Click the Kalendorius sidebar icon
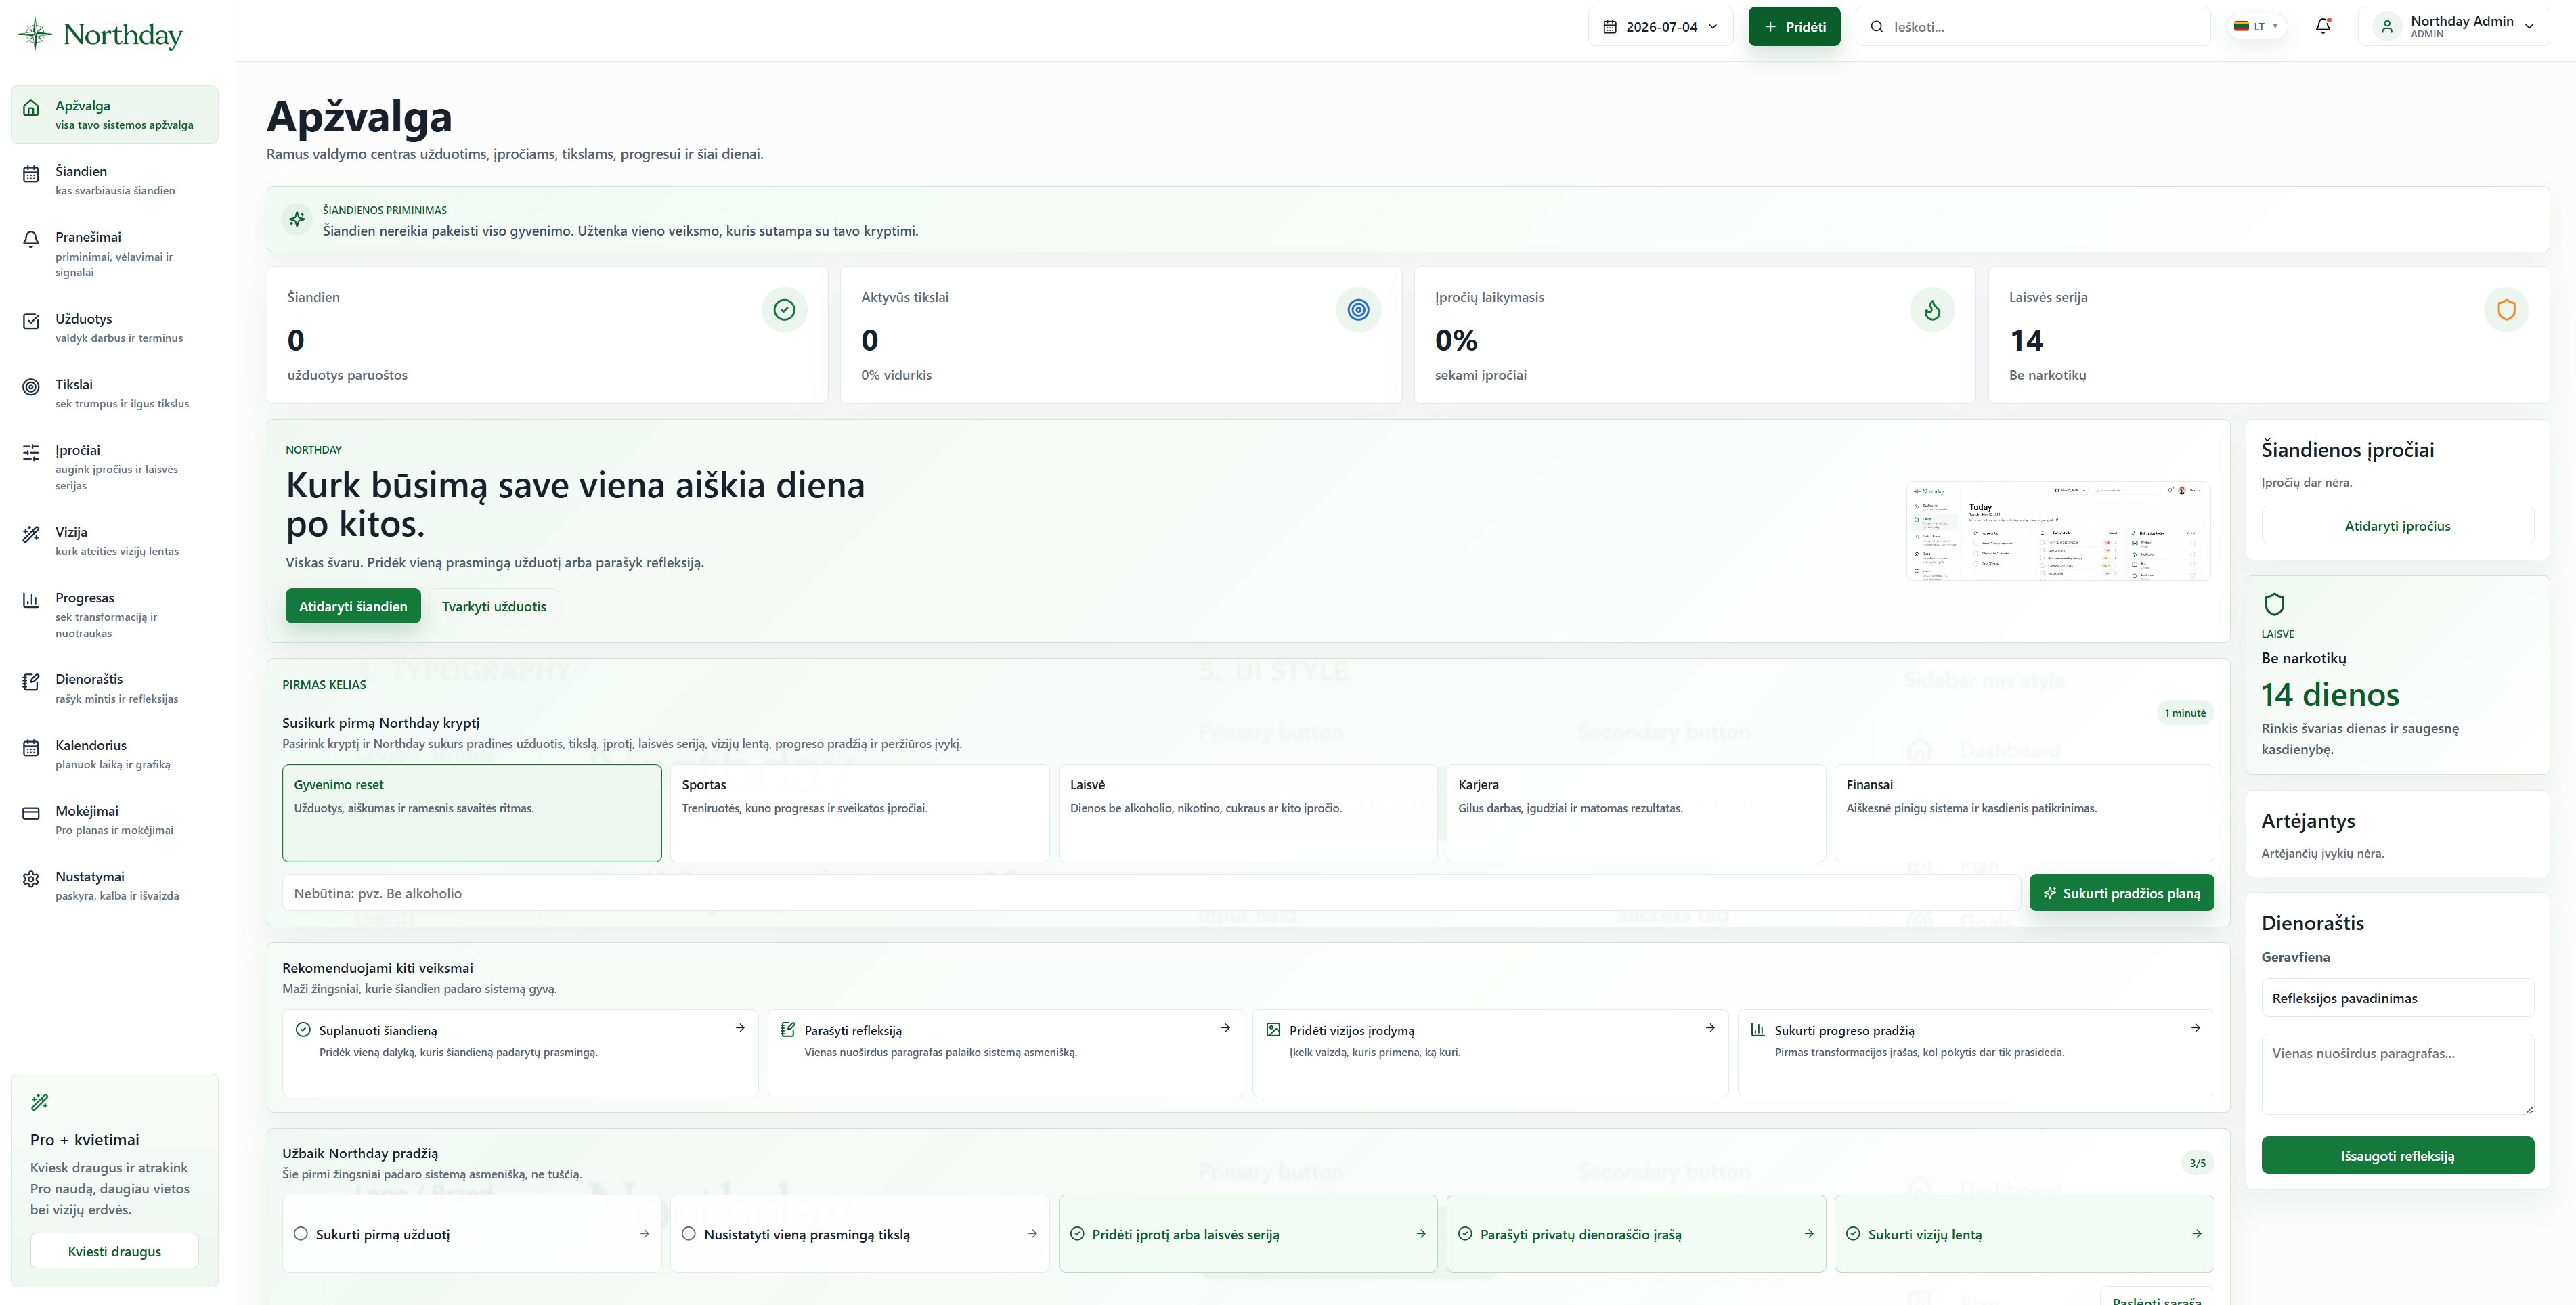Viewport: 2576px width, 1305px height. [31, 747]
